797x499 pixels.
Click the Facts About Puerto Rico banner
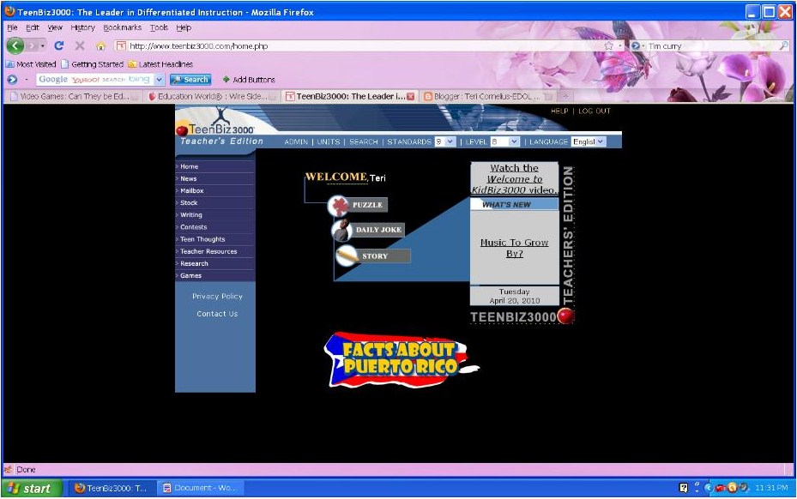[x=401, y=360]
